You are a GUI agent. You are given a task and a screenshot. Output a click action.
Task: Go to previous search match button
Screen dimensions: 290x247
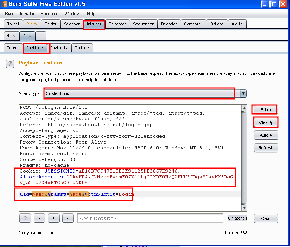39,218
